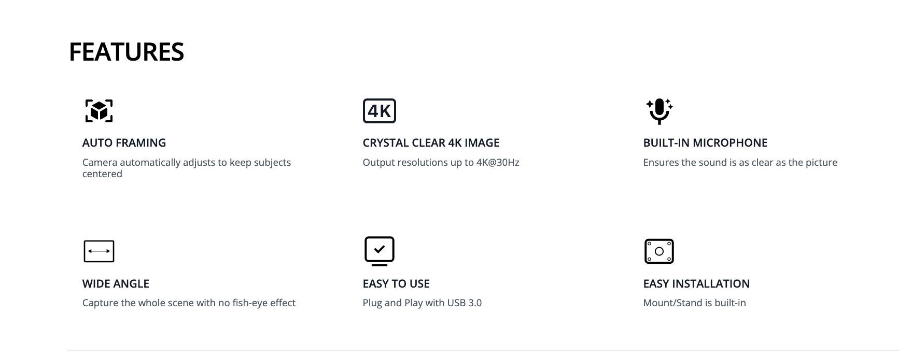Click the Easy Installation mount icon
912x356 pixels.
[658, 251]
